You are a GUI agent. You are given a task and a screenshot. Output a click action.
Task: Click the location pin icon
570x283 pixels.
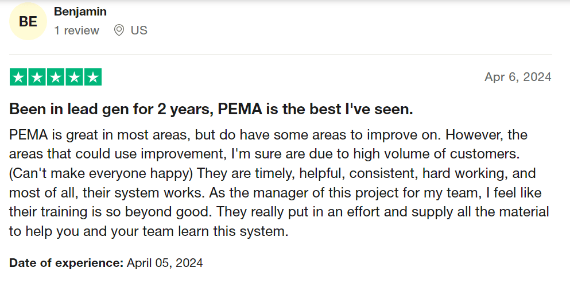point(119,30)
